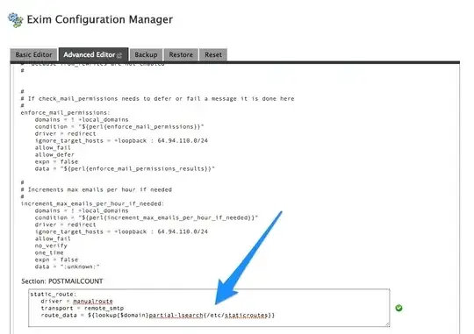The width and height of the screenshot is (474, 334).
Task: Click the Exim Configuration Manager heading
Action: point(100,19)
